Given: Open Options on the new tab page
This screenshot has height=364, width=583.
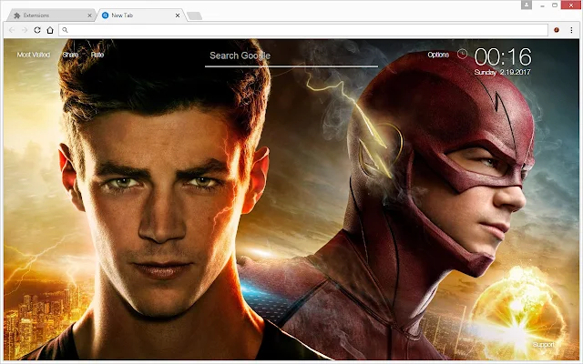Looking at the screenshot, I should click(x=438, y=55).
